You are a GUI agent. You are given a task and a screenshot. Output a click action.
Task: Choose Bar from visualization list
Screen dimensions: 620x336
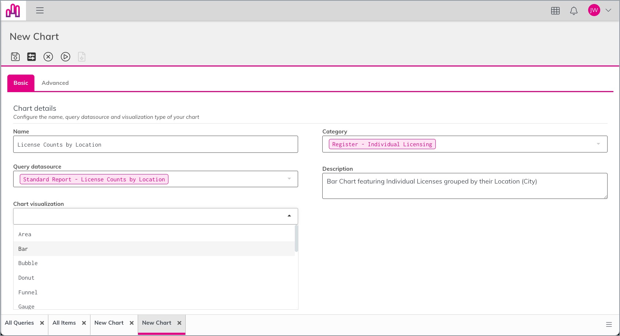pyautogui.click(x=154, y=249)
